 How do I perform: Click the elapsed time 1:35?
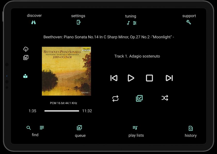pos(33,111)
